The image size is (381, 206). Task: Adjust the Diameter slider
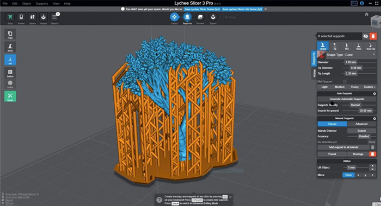(360, 62)
